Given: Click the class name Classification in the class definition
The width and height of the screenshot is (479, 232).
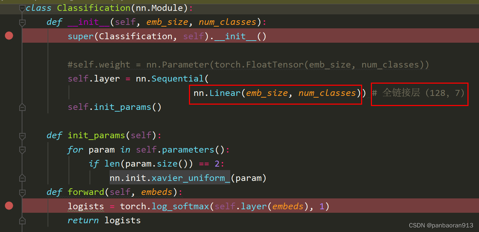Looking at the screenshot, I should 93,8.
